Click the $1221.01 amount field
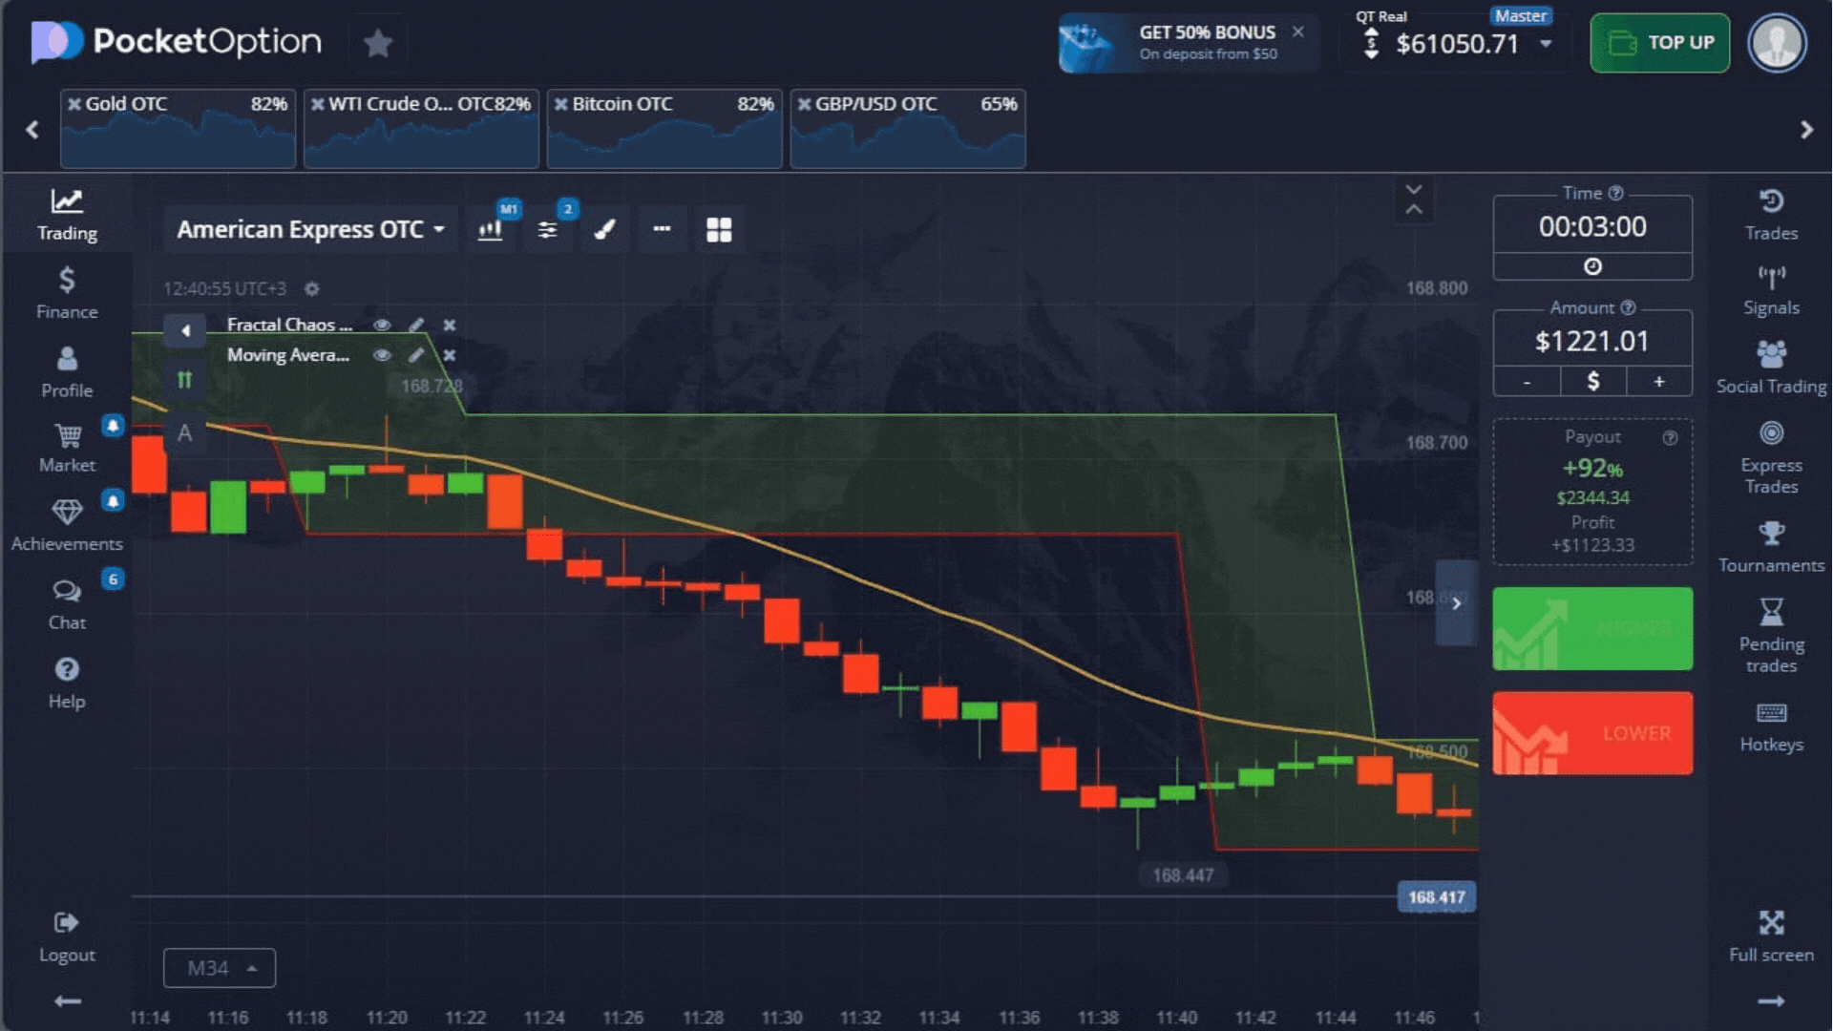This screenshot has height=1031, width=1833. click(1591, 342)
